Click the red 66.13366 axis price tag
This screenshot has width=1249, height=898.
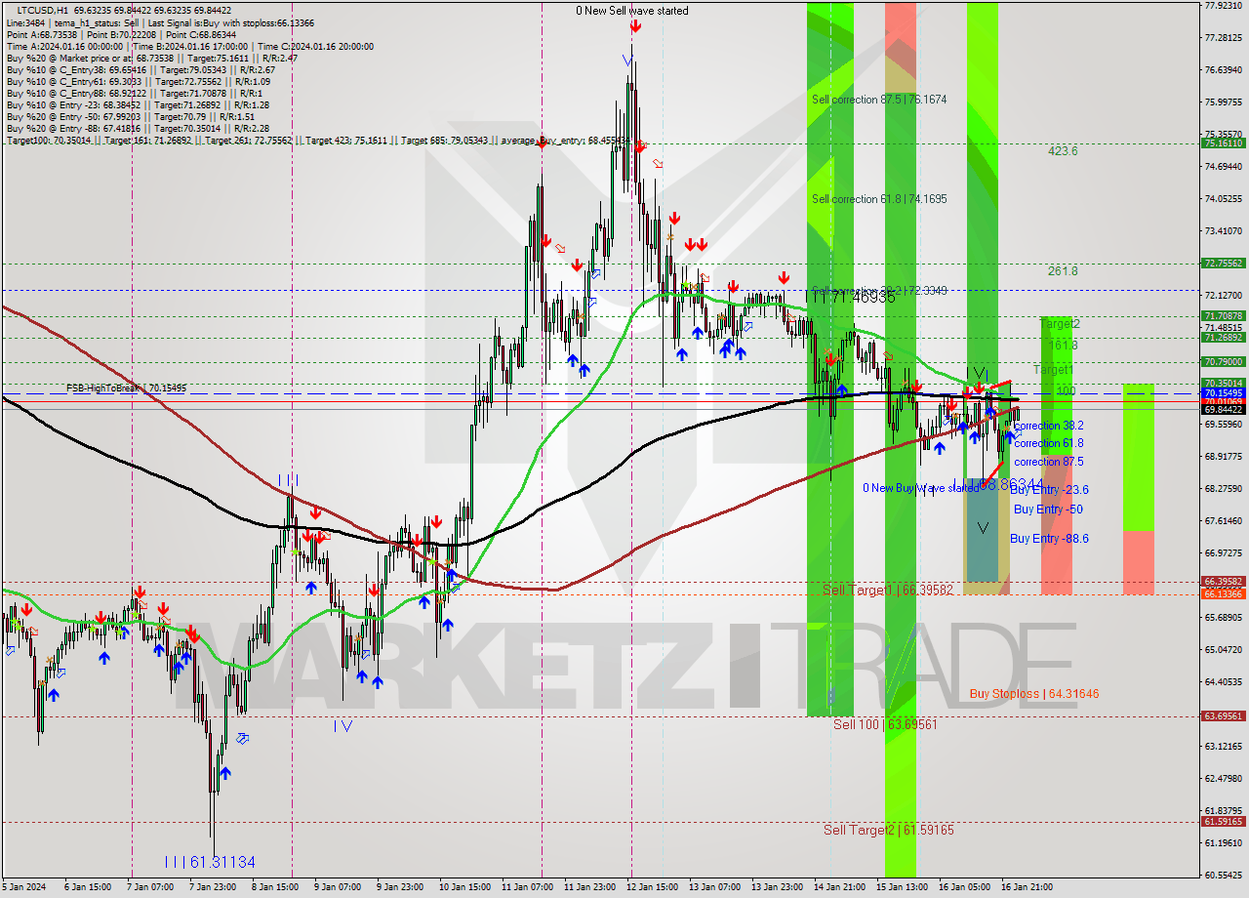point(1224,593)
